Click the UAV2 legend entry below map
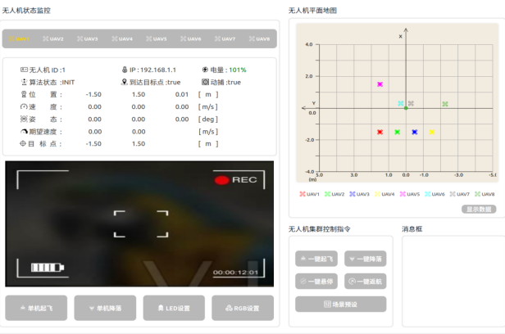Screen dimensions: 505x334 coord(334,194)
